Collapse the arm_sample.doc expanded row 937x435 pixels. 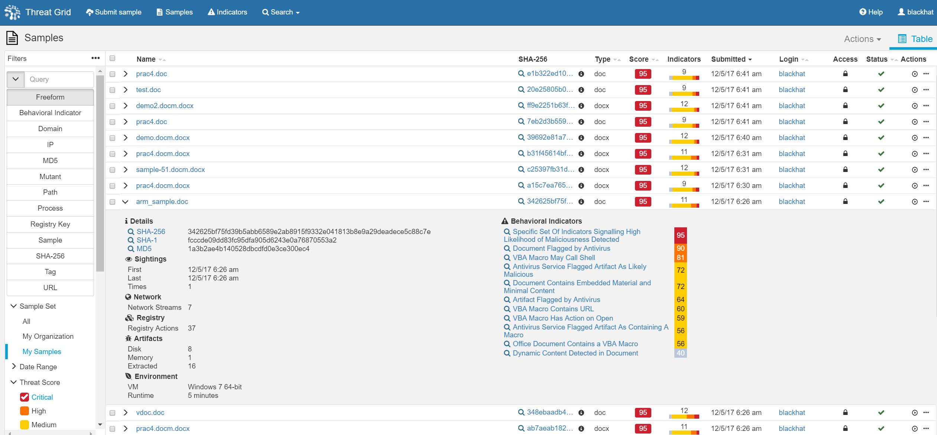click(125, 202)
